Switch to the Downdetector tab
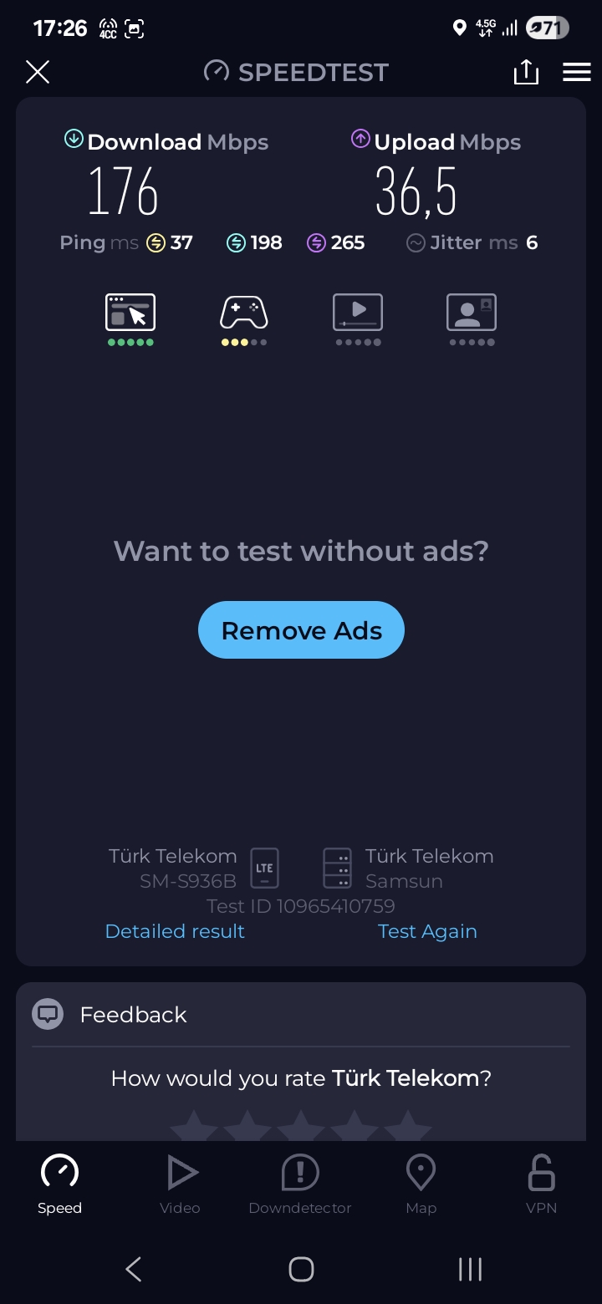The image size is (602, 1304). tap(300, 1184)
